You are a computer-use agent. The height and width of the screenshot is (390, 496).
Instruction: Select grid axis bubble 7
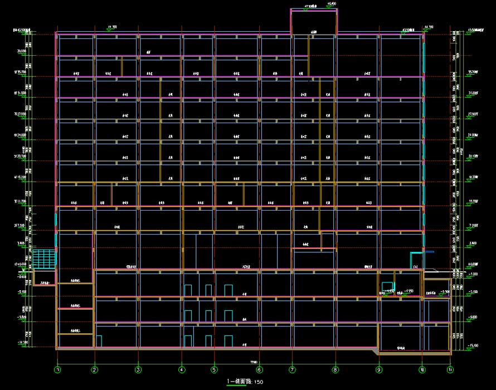tap(292, 369)
